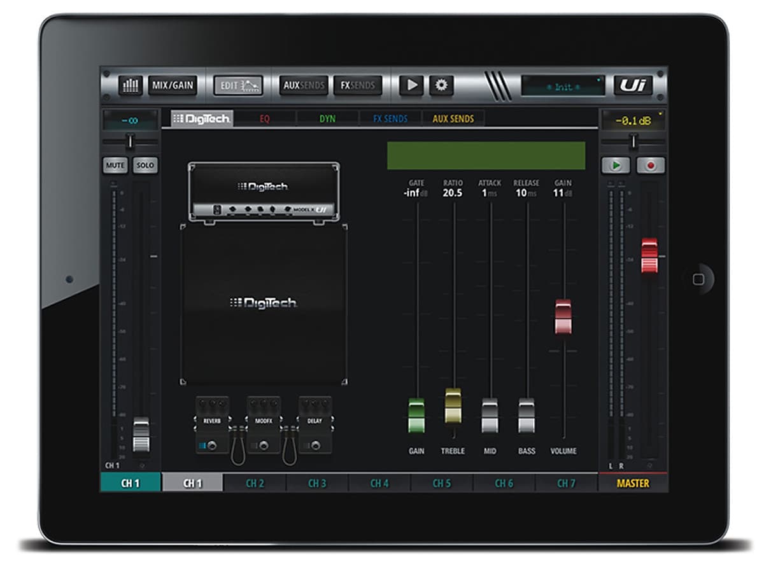Switch to the EQ tab
Screen dimensions: 764x567
point(265,119)
